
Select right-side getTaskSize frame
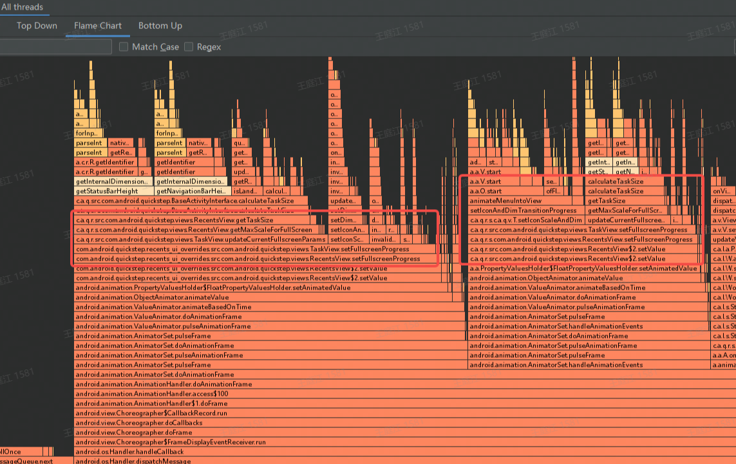[x=626, y=201]
